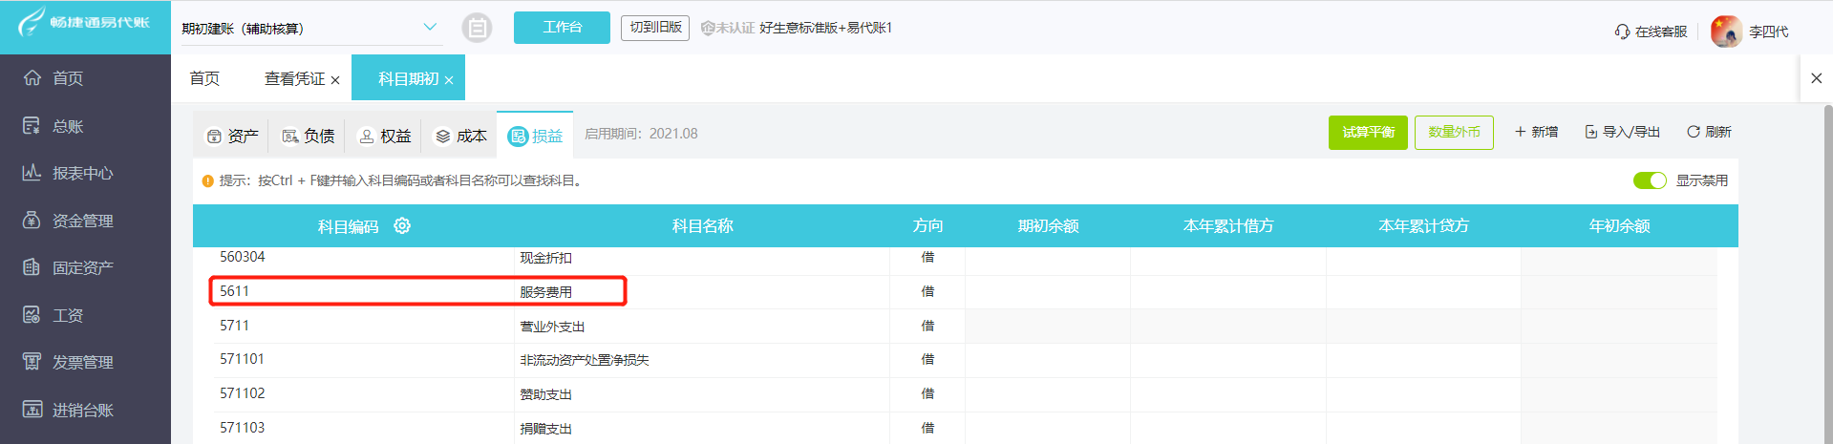The width and height of the screenshot is (1833, 444).
Task: Click 导入/导出
Action: (x=1622, y=132)
